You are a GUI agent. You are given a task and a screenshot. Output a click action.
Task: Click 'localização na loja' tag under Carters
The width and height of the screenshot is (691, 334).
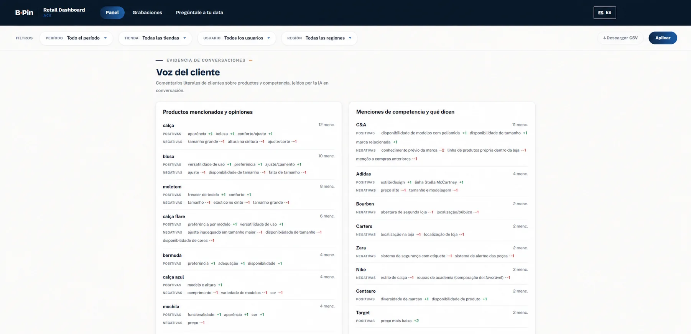pos(397,234)
